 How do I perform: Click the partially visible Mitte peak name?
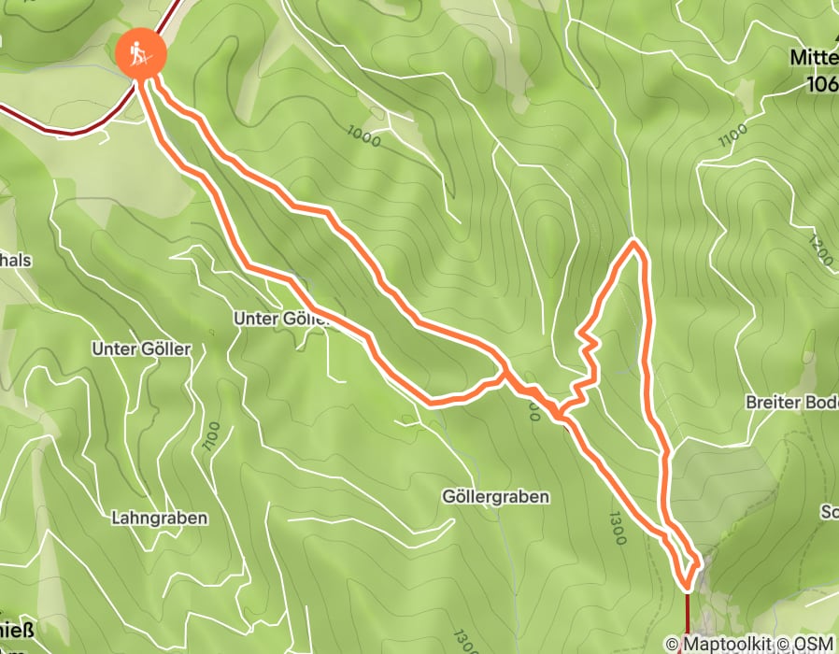coord(815,58)
